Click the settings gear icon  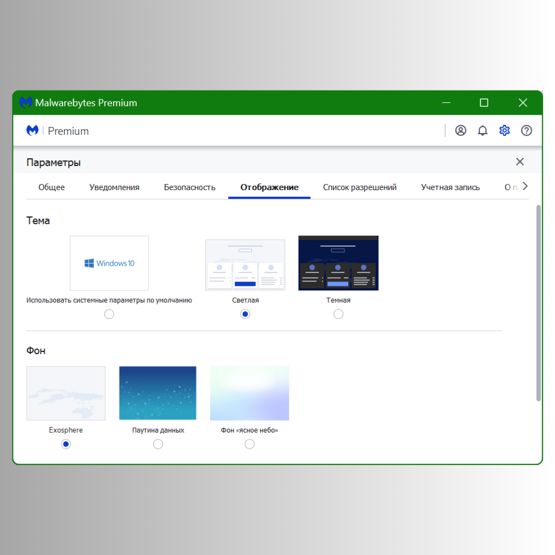tap(505, 131)
